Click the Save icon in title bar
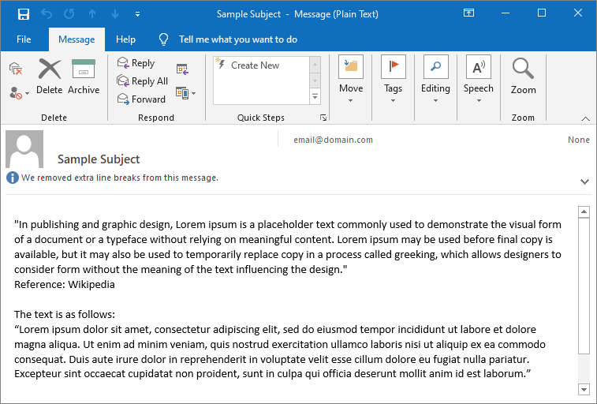Viewport: 597px width, 404px height. (x=23, y=13)
